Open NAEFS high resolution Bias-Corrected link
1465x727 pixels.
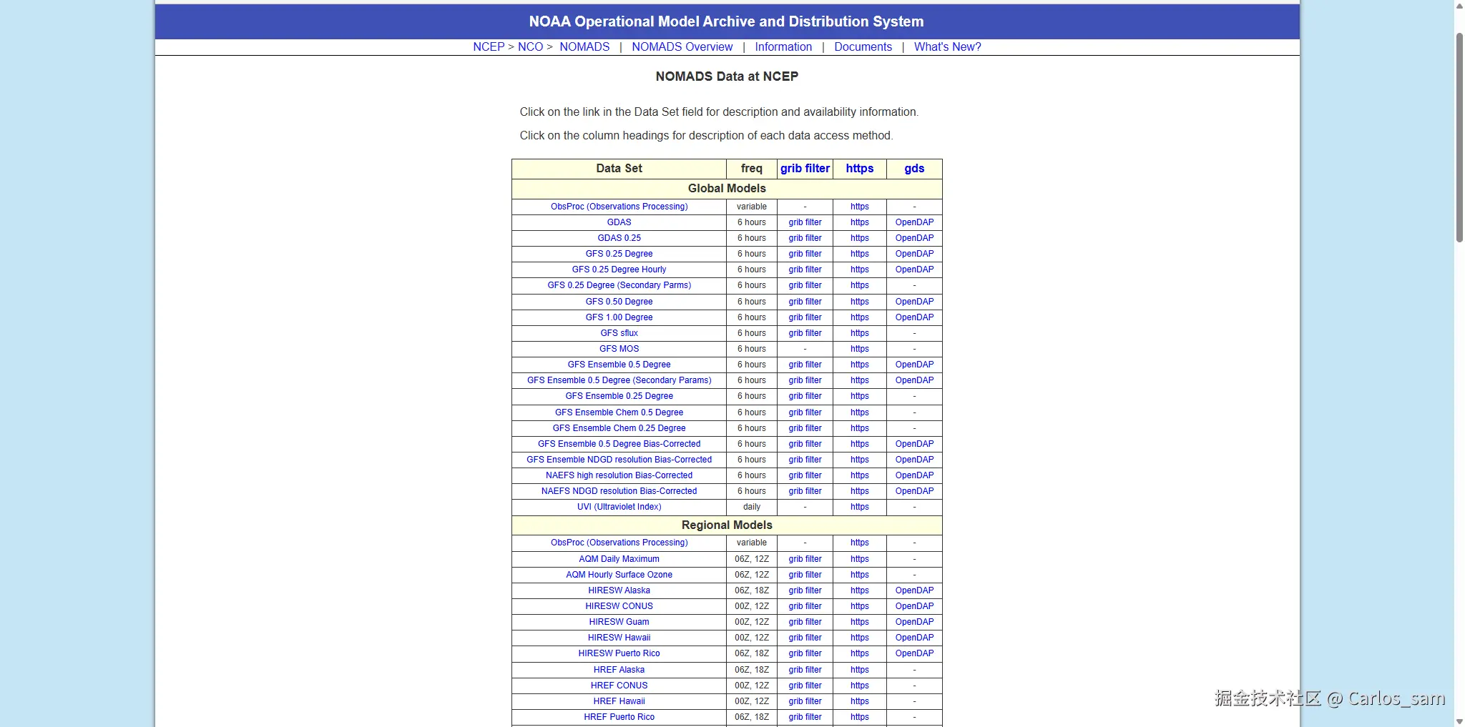click(x=619, y=475)
